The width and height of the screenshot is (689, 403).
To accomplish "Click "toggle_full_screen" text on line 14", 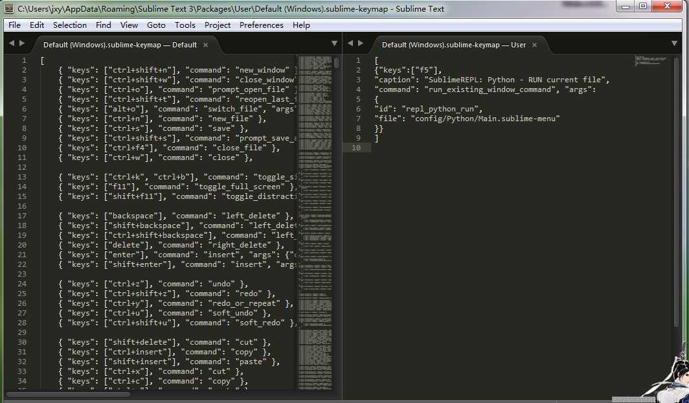I will point(240,187).
